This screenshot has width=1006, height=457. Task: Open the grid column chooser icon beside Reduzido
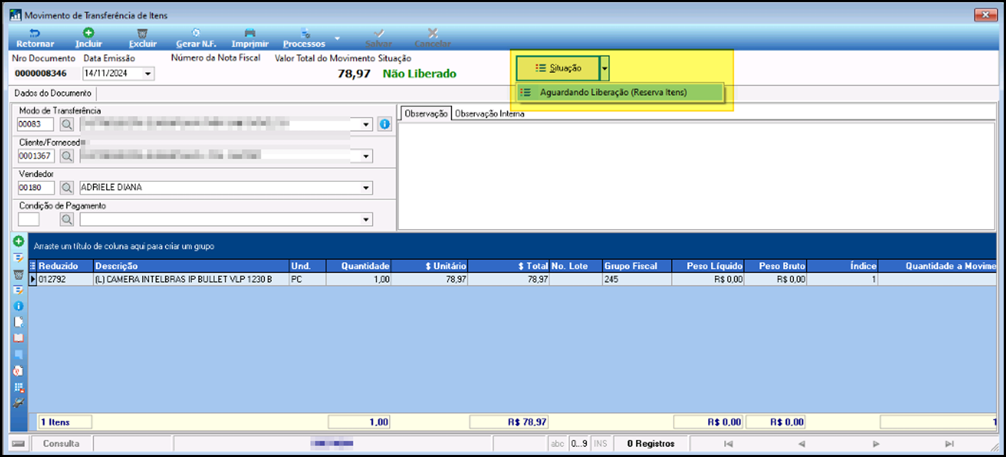coord(32,266)
